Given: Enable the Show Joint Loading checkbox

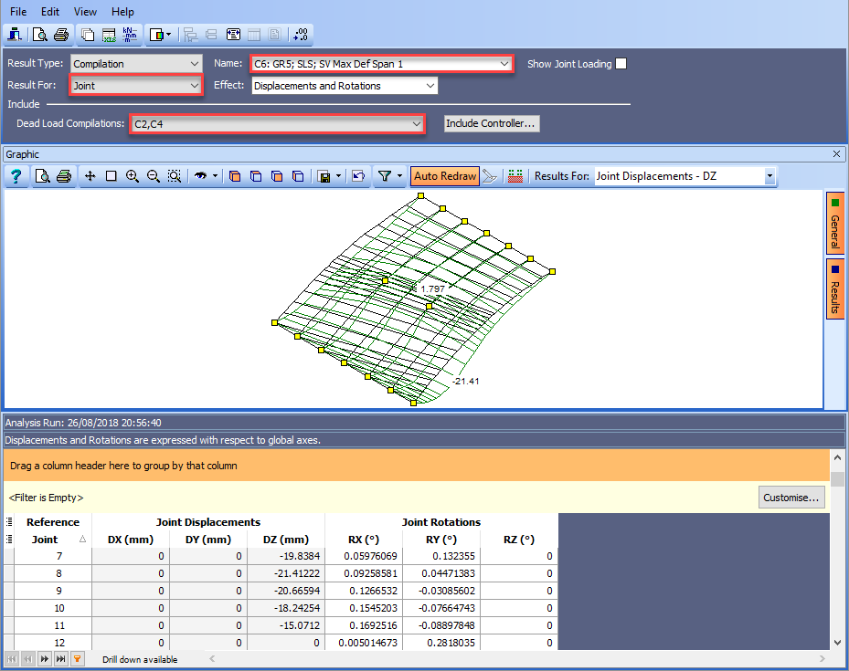Looking at the screenshot, I should (621, 64).
